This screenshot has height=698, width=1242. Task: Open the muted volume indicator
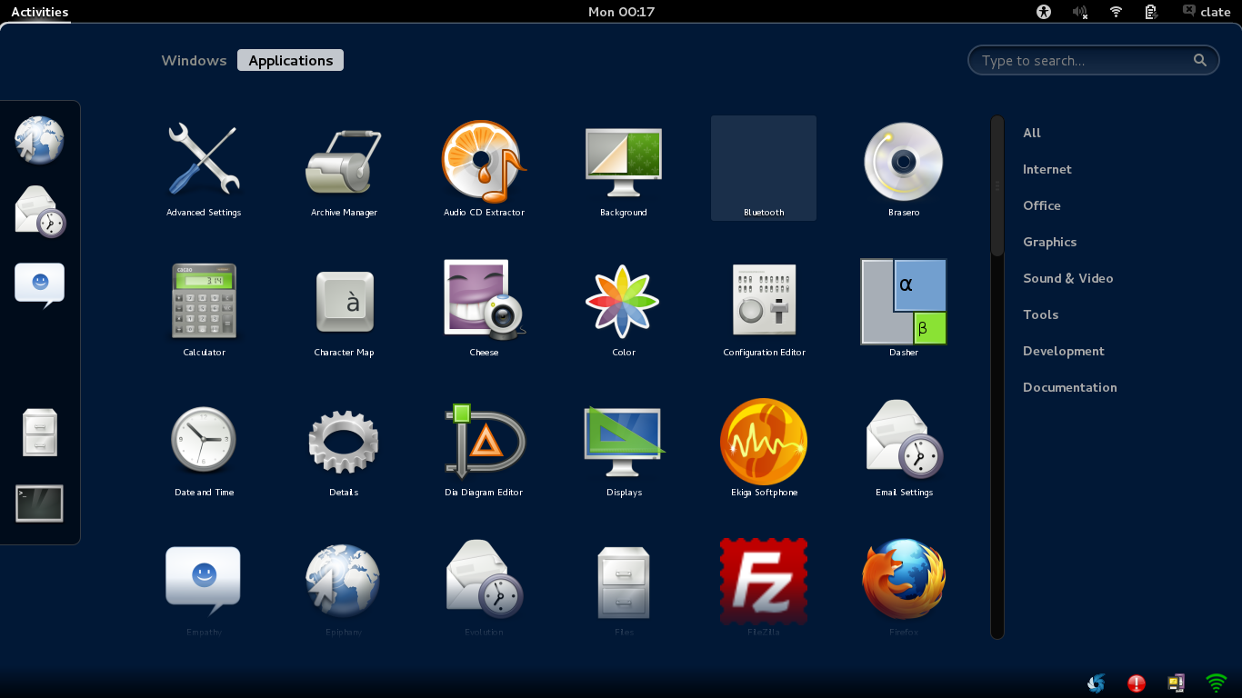point(1079,12)
